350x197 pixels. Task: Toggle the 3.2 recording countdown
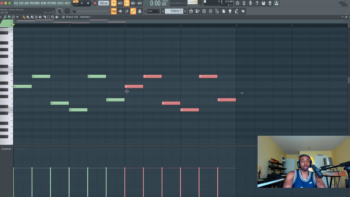click(x=127, y=3)
